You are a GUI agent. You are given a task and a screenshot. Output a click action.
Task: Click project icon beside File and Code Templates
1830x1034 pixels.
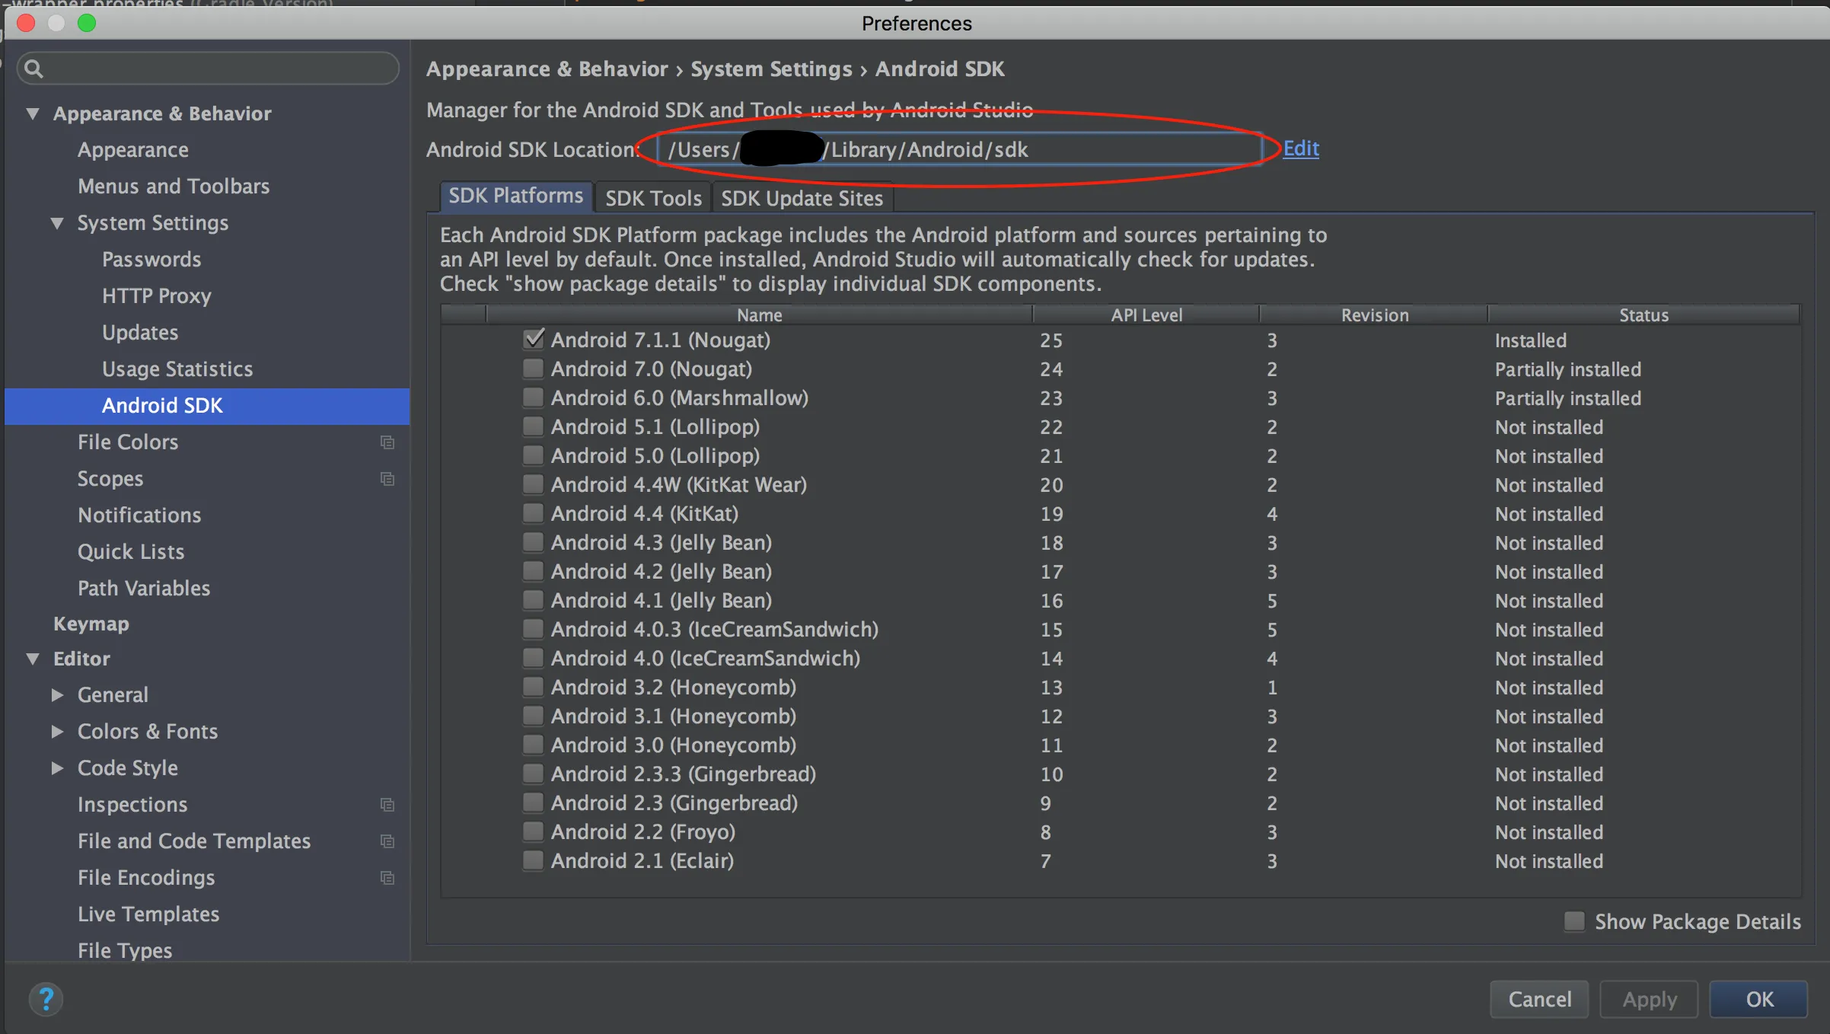point(387,841)
